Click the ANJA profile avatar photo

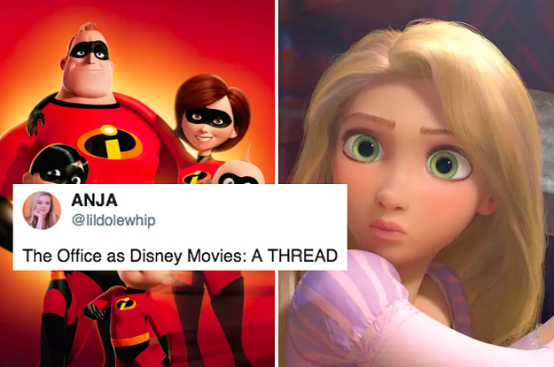42,210
